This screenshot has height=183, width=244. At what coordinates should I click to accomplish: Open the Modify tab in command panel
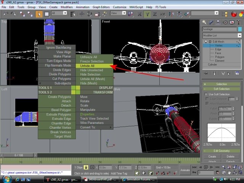[x=211, y=22]
